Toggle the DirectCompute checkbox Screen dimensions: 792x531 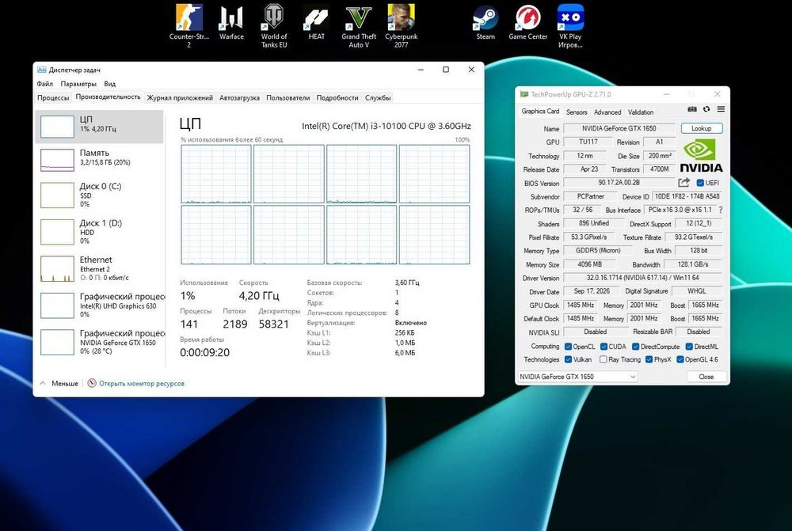point(636,347)
